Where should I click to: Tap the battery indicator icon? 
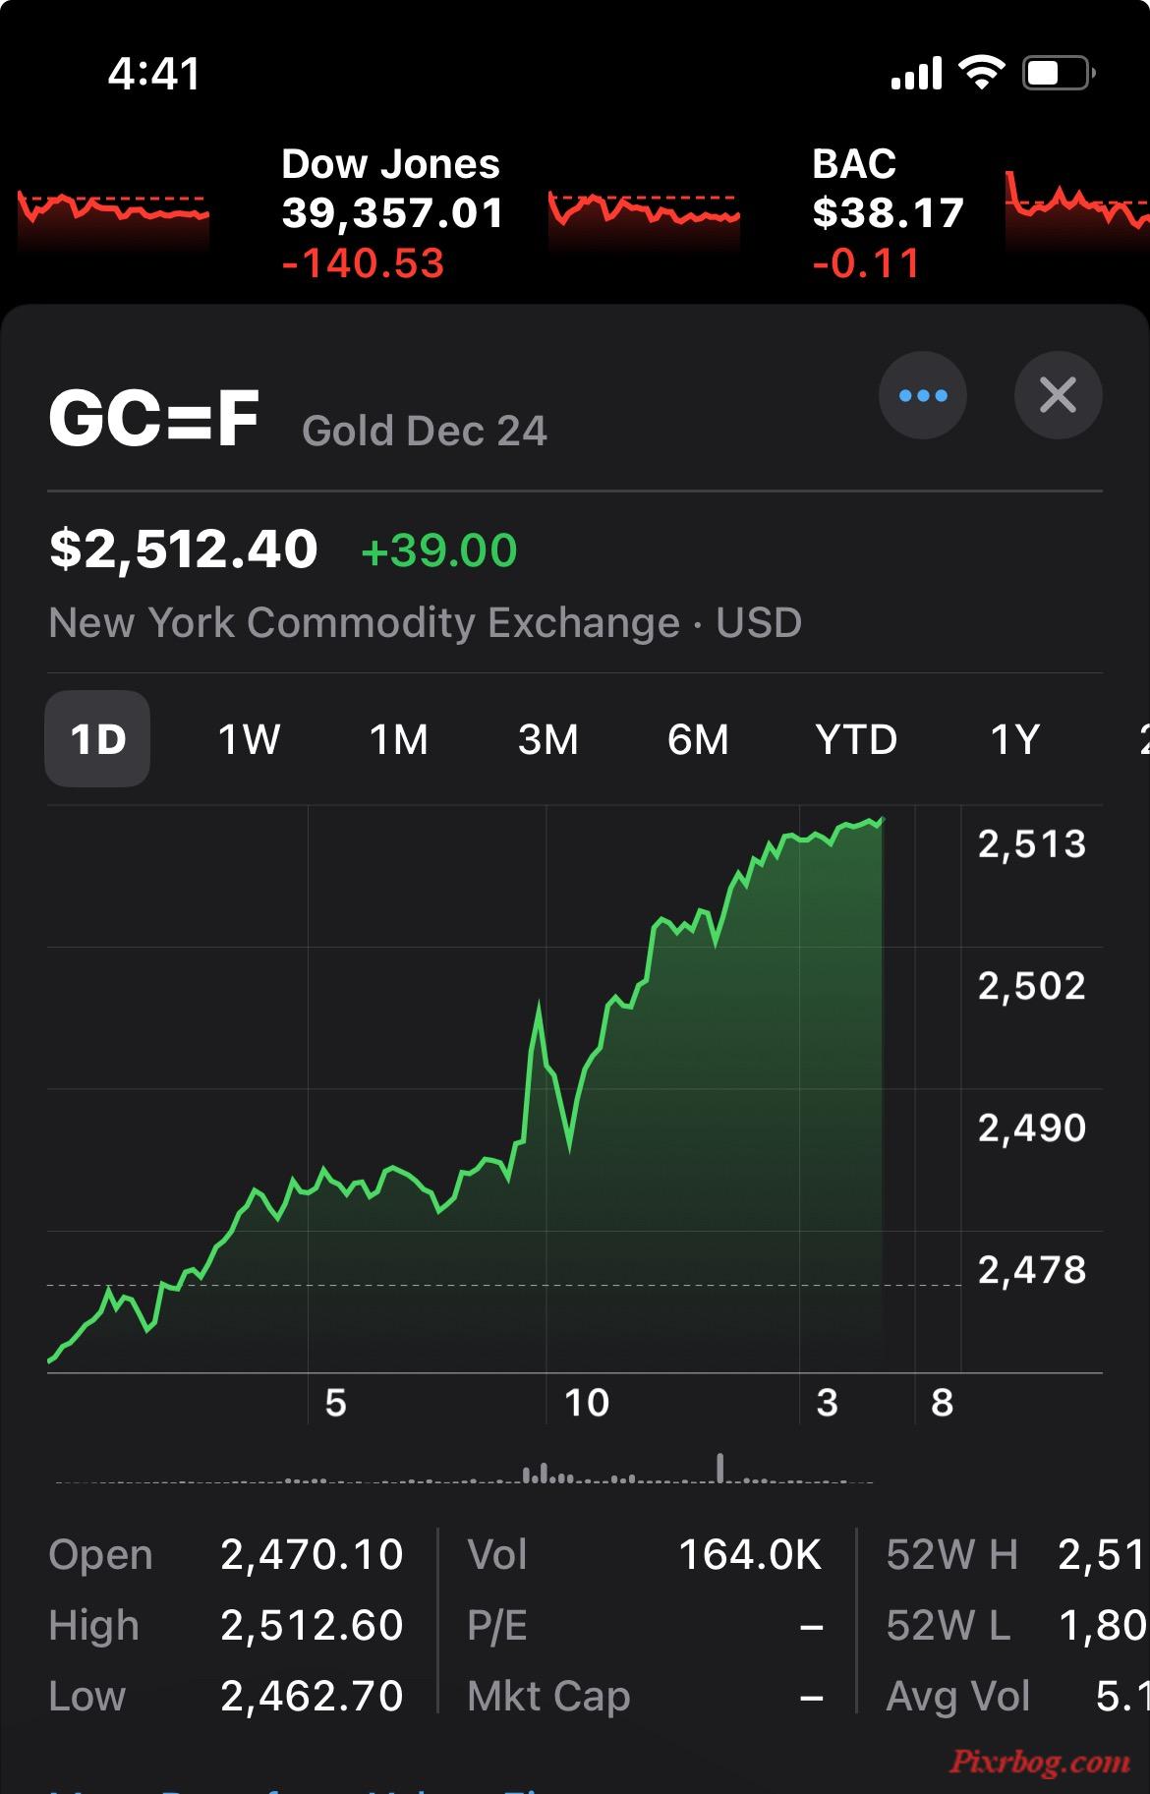[1059, 73]
